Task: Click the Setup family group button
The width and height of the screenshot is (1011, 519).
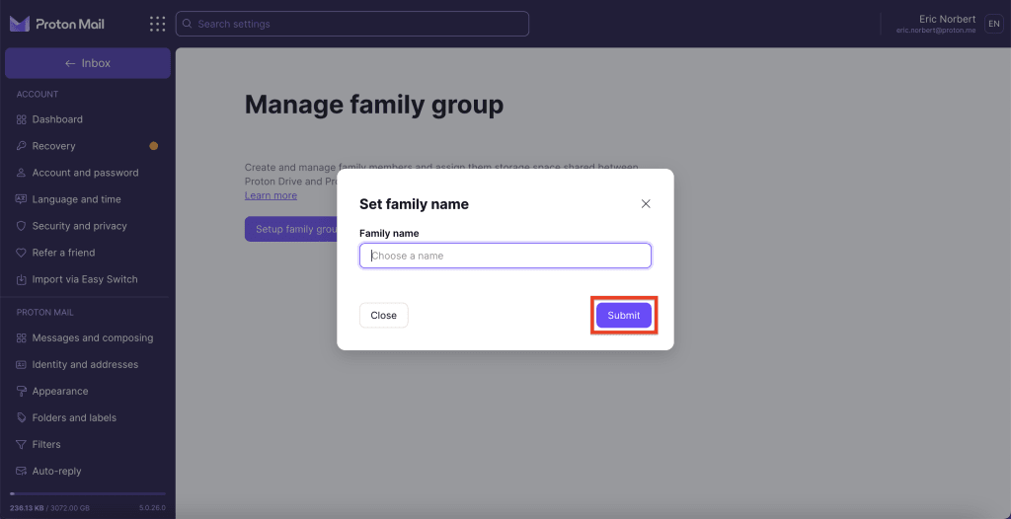Action: [x=291, y=229]
